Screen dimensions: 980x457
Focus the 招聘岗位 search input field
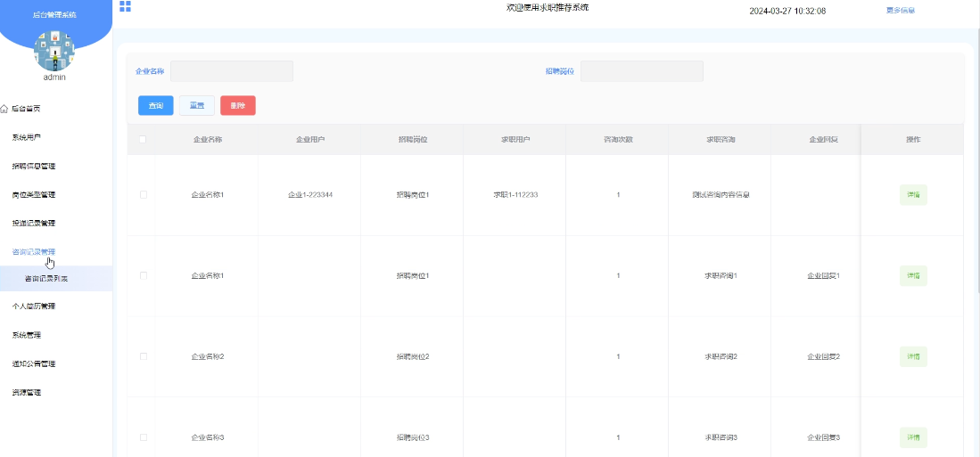pos(642,71)
